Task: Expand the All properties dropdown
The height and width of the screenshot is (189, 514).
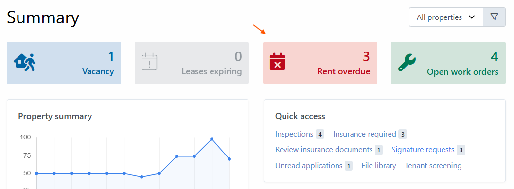Action: (446, 17)
